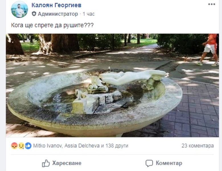Open Mitko Ivanov's name in reactions
The width and height of the screenshot is (222, 171).
[x=48, y=146]
